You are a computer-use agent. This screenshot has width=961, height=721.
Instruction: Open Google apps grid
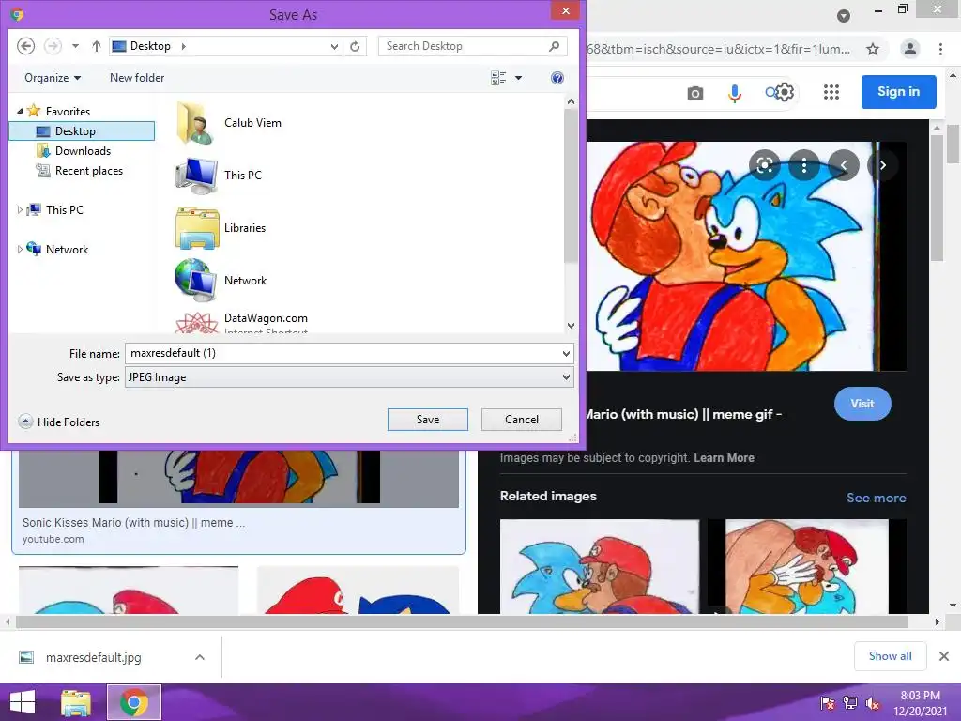(831, 93)
